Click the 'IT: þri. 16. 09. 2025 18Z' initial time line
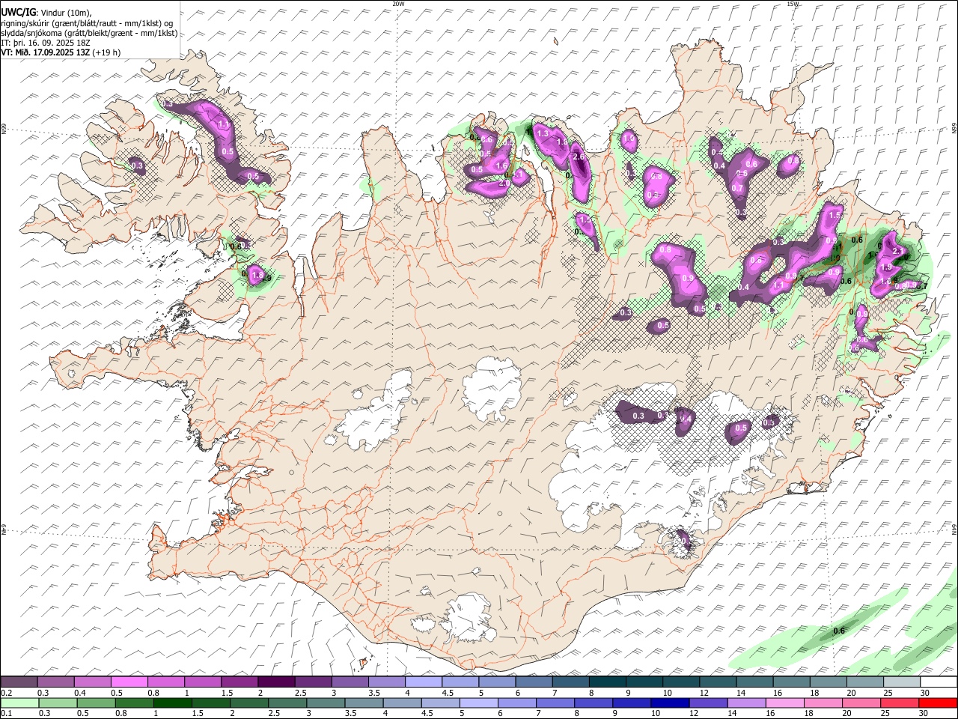The image size is (958, 719). pos(46,43)
